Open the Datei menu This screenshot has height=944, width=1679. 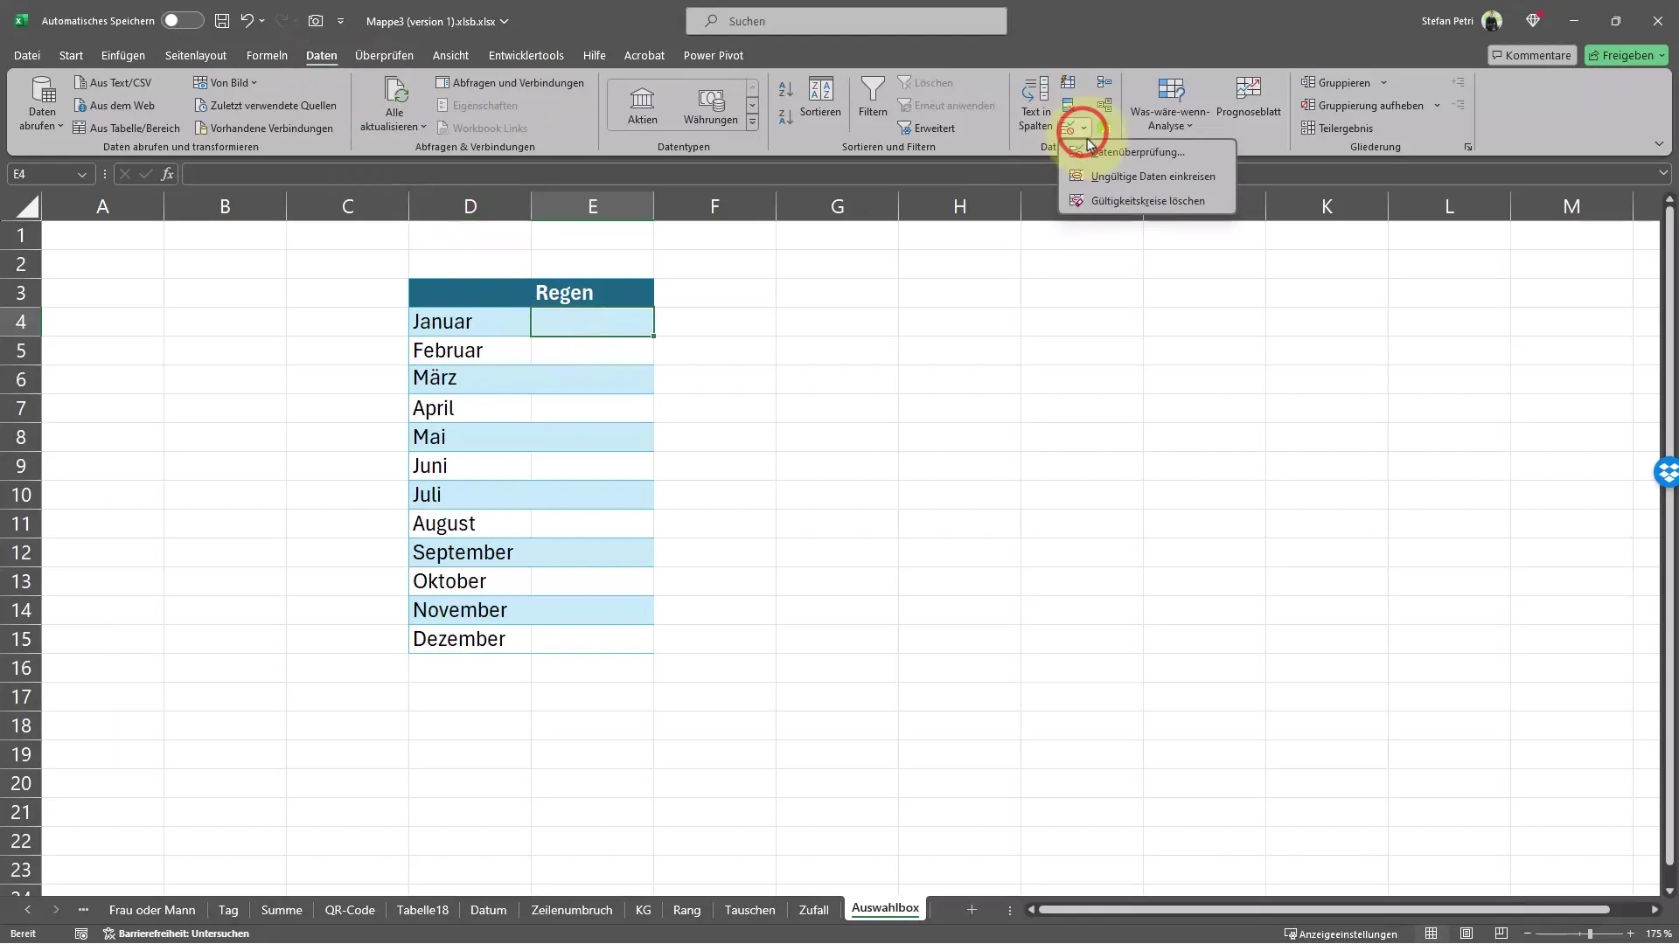27,55
